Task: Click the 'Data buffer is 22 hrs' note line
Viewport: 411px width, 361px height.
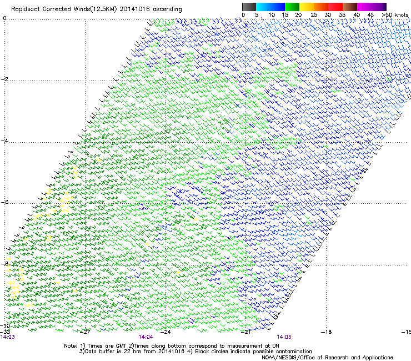Action: click(196, 352)
